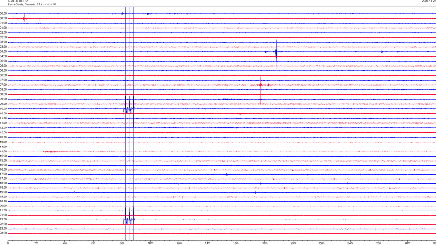Click the 20m minute axis label
The image size is (436, 245).
click(293, 243)
